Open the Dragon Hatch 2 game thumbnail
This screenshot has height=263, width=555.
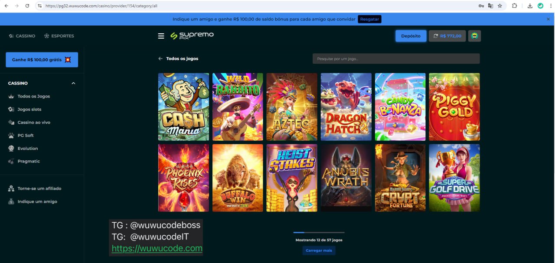[346, 107]
